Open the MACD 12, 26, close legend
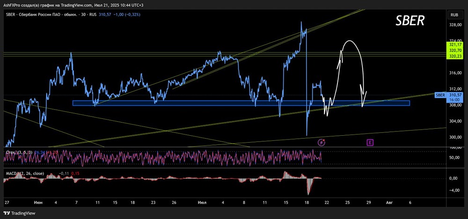 click(25, 173)
